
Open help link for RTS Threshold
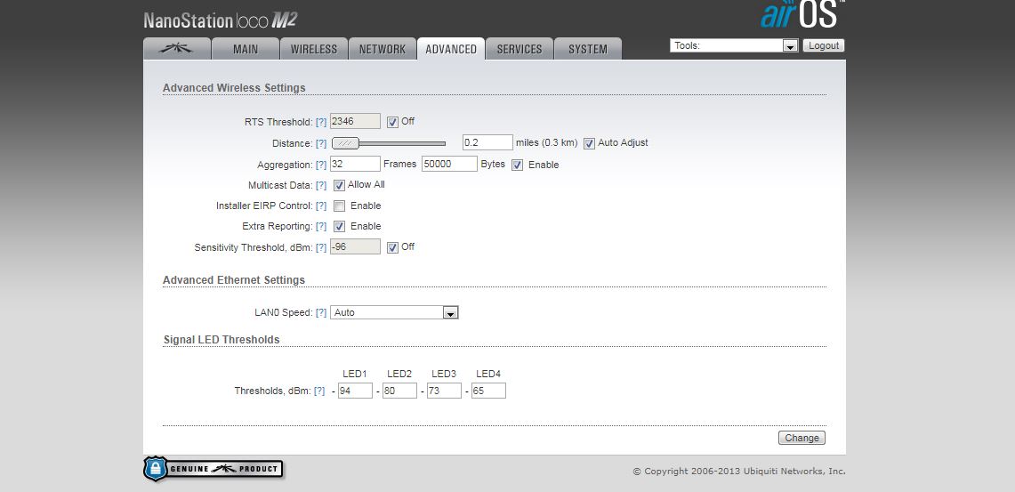pos(321,122)
